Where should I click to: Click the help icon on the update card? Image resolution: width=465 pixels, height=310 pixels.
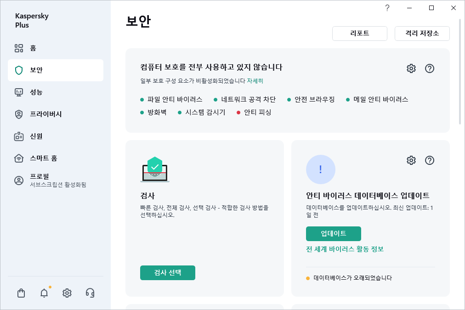(430, 160)
